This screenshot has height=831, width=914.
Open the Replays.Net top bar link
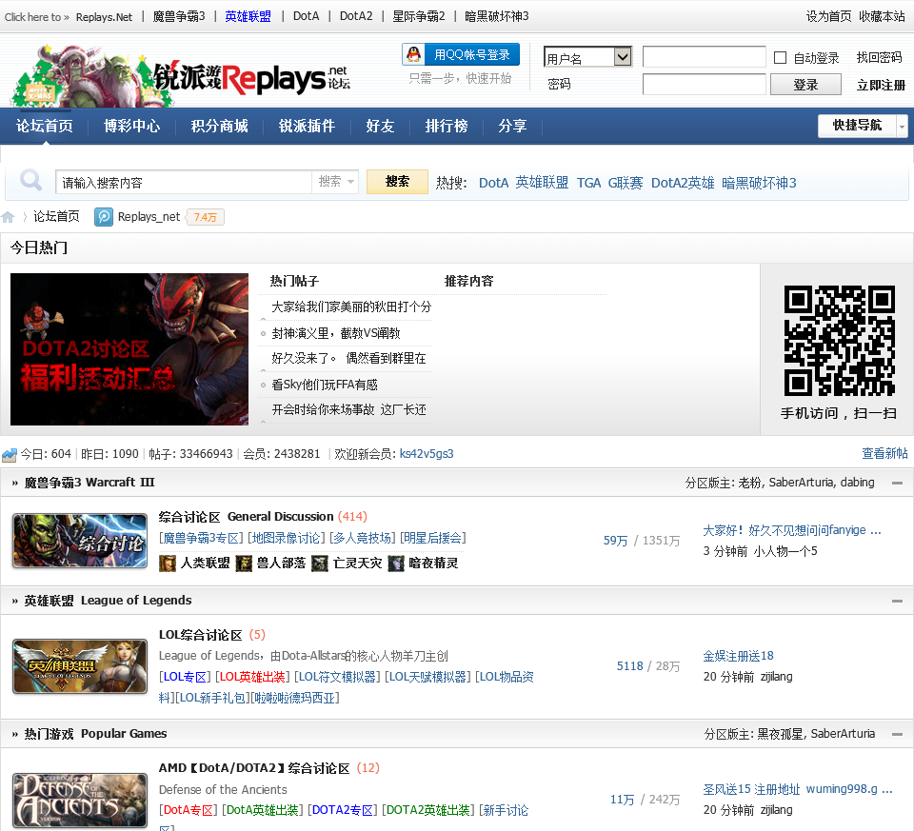pyautogui.click(x=104, y=17)
